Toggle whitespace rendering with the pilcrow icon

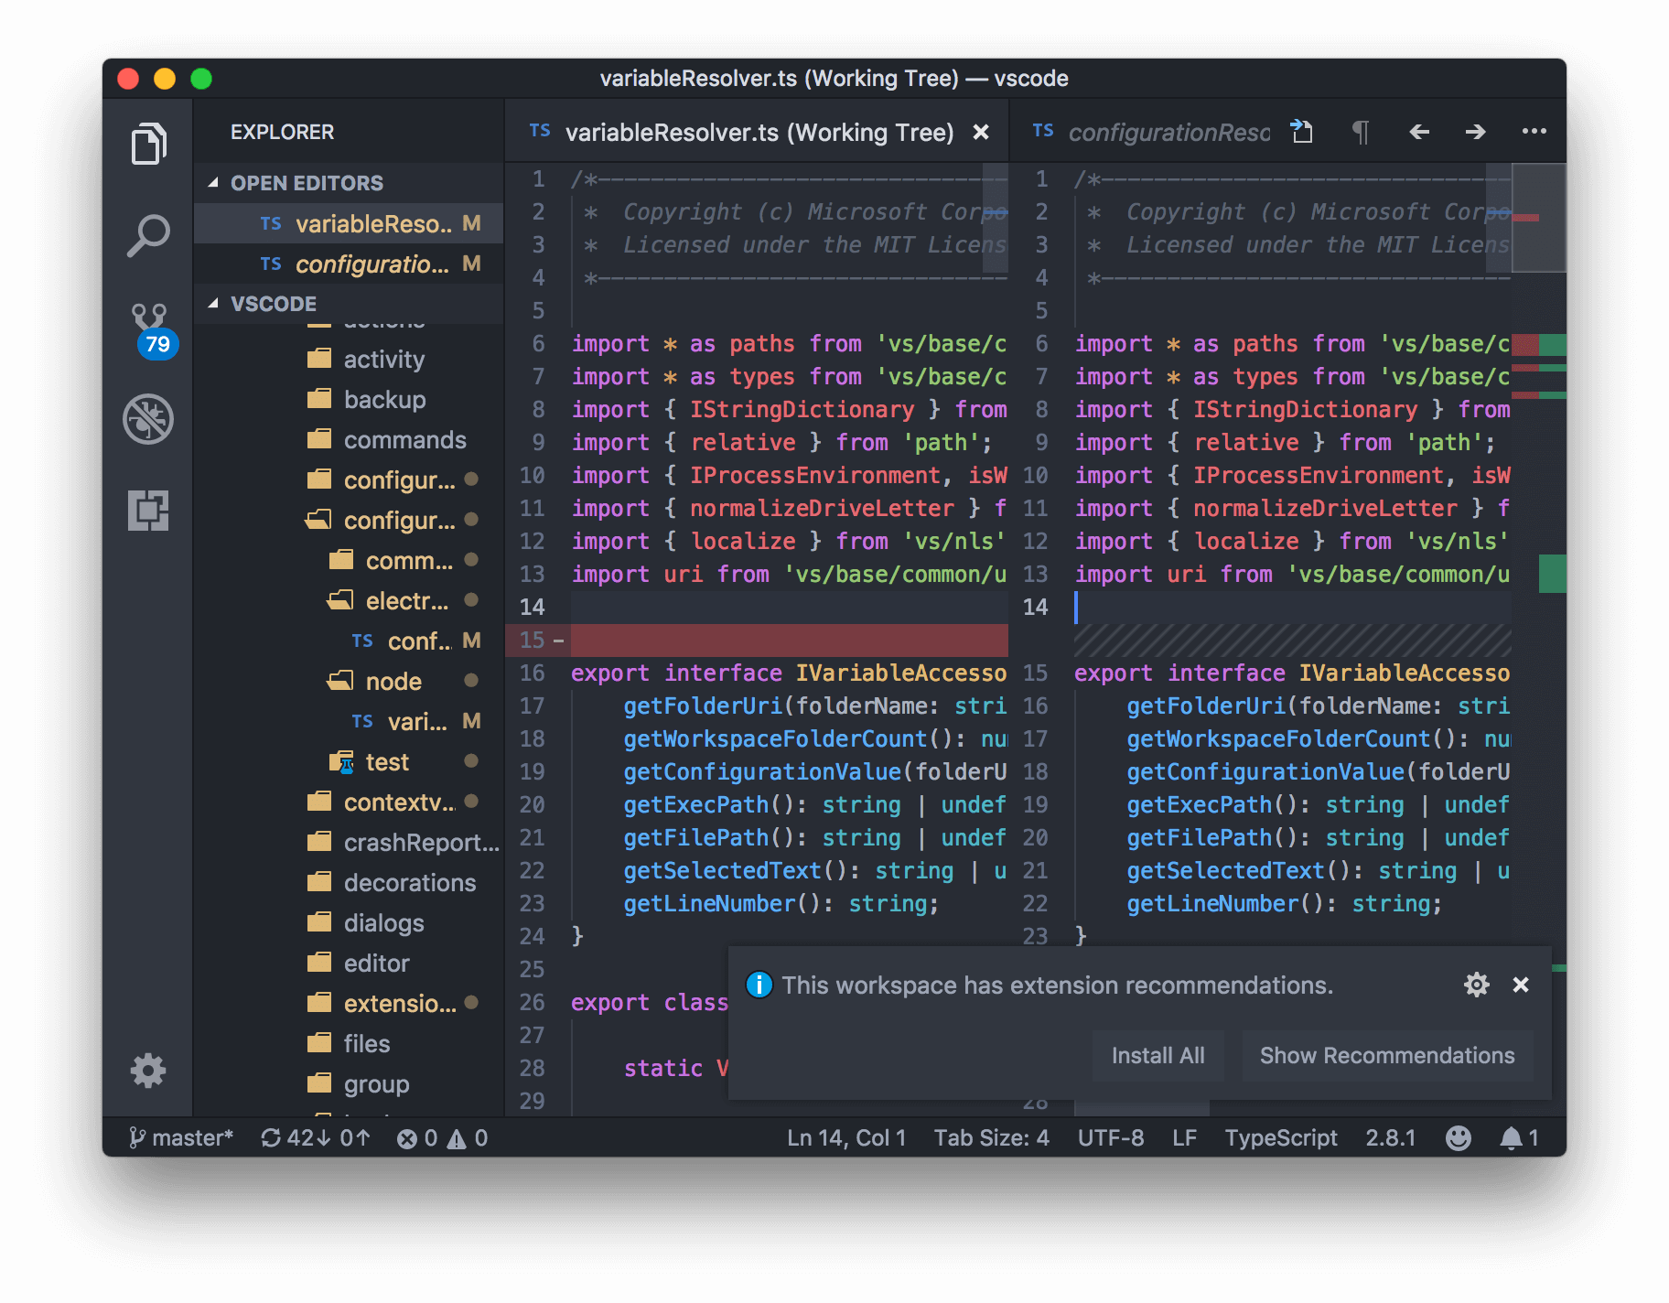click(x=1360, y=132)
